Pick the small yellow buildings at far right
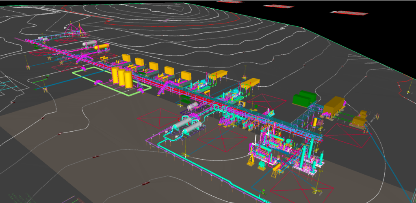 pyautogui.click(x=360, y=120)
